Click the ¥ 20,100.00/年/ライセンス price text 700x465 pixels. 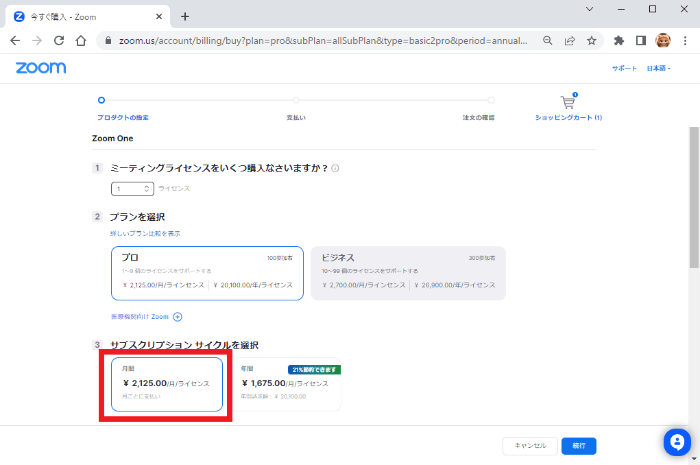253,285
